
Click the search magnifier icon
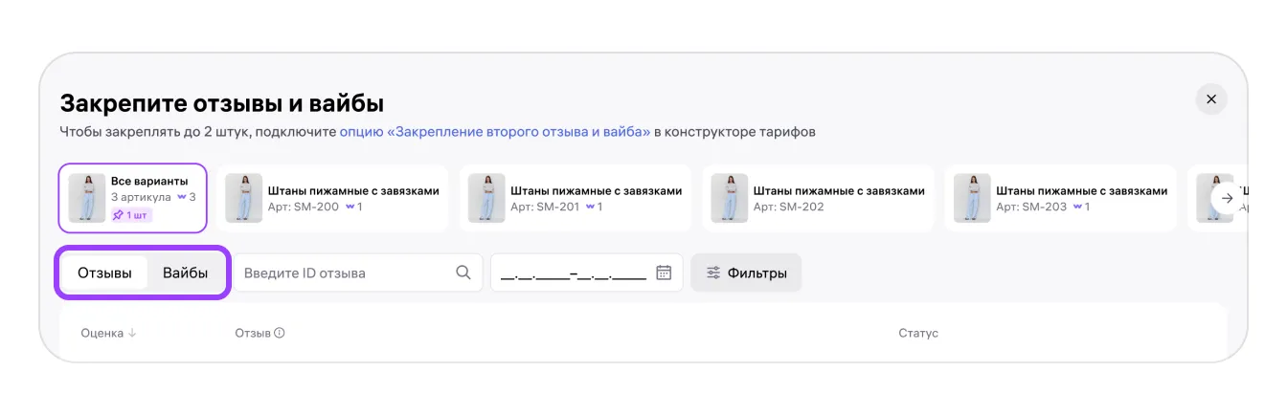(x=463, y=273)
